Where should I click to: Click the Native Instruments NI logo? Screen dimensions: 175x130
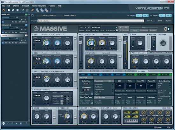click(167, 29)
